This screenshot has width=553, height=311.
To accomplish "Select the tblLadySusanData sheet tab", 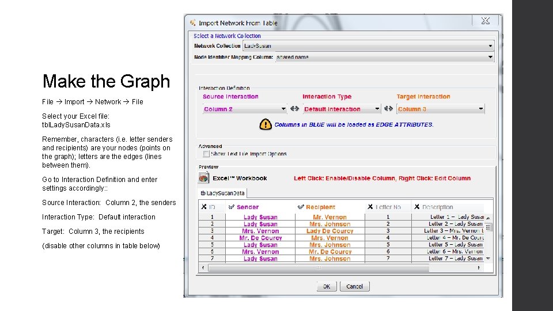I will click(222, 194).
